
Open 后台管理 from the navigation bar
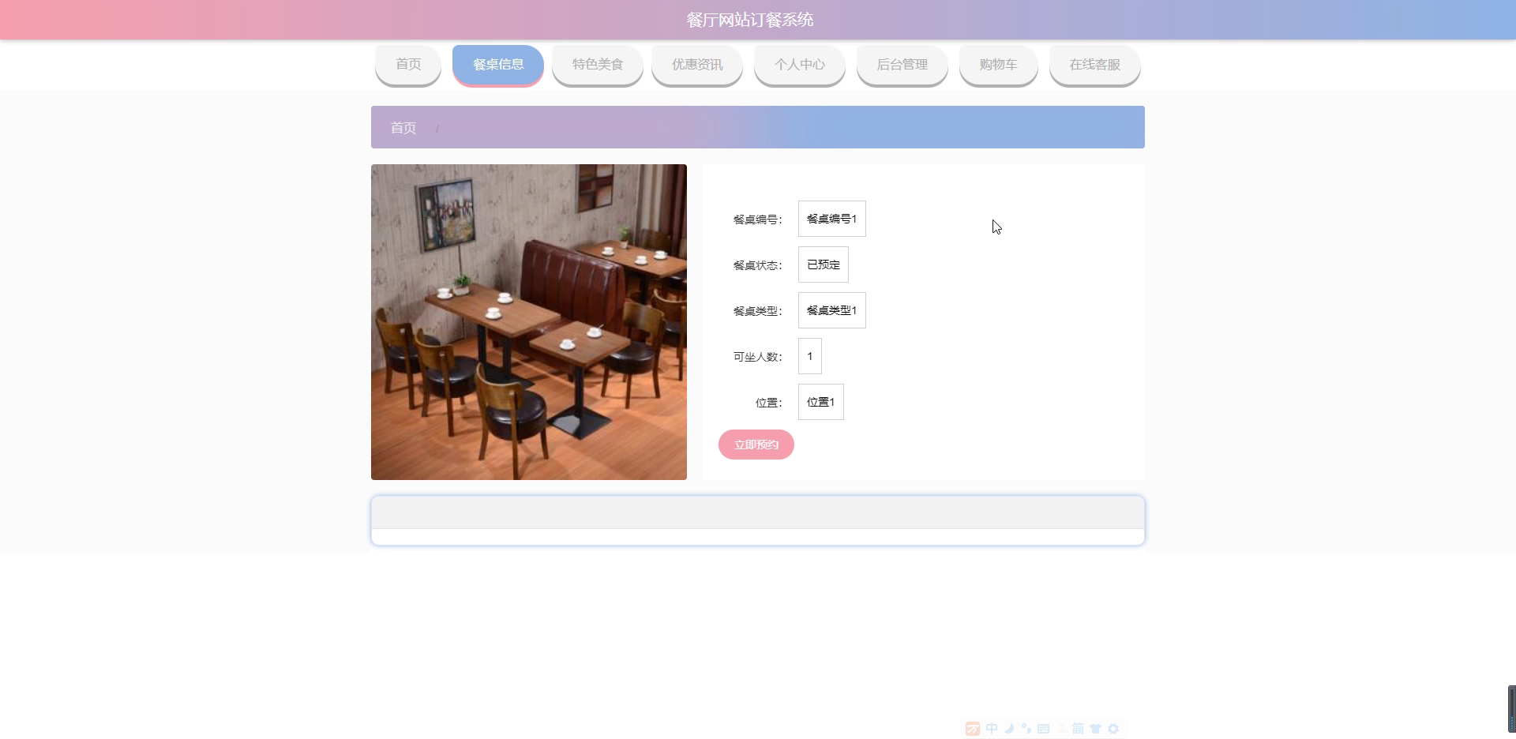(x=902, y=65)
